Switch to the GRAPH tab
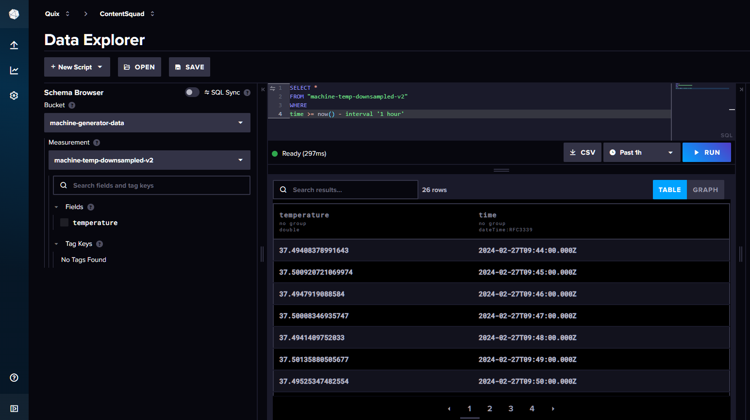This screenshot has width=750, height=420. [x=705, y=190]
